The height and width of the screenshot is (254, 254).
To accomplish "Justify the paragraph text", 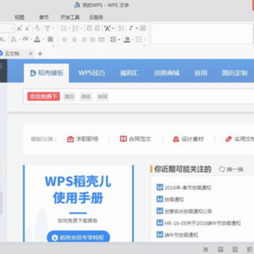I will 92,40.
